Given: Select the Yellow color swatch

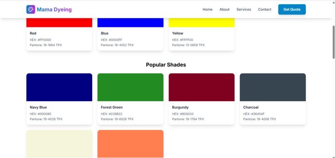Looking at the screenshot, I should [x=202, y=23].
